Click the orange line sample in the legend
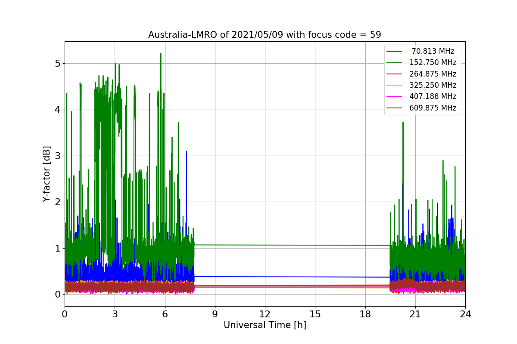Viewport: 517px width, 344px height. point(395,86)
